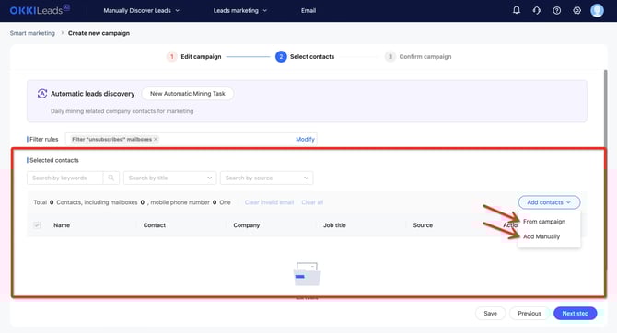Click the Clear all link
Viewport: 617px width, 333px height.
click(312, 202)
